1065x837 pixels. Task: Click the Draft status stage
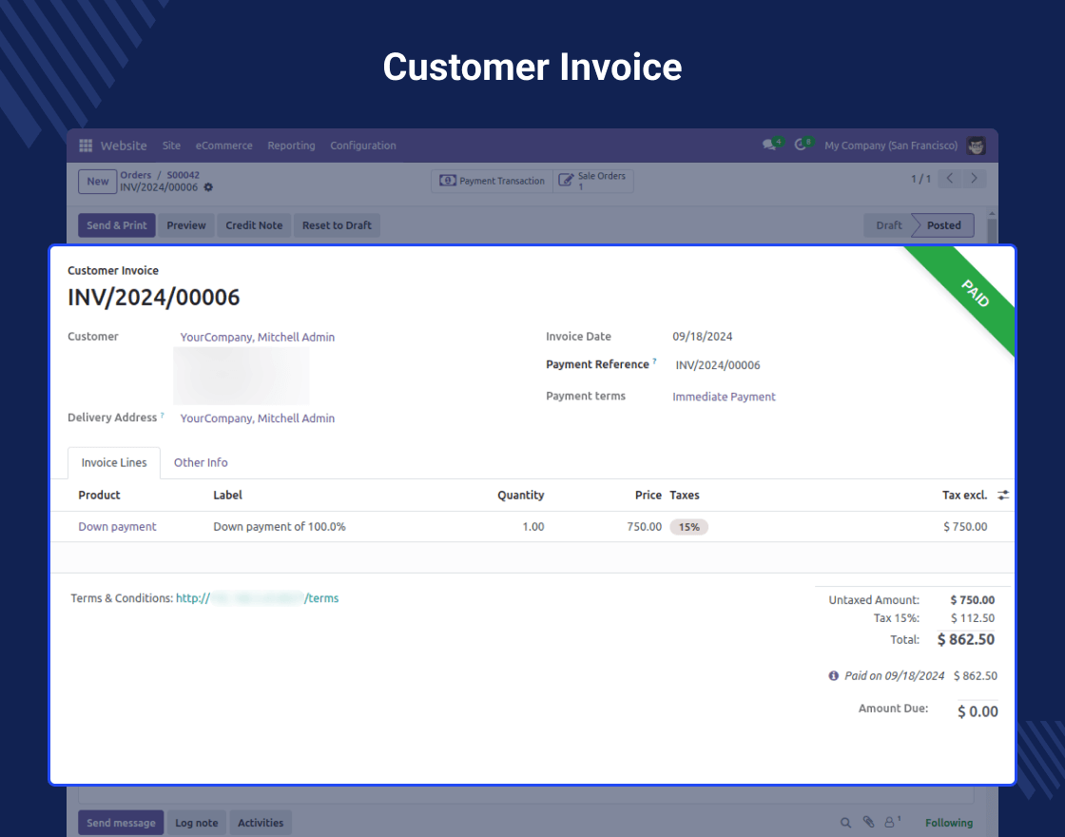(x=888, y=225)
